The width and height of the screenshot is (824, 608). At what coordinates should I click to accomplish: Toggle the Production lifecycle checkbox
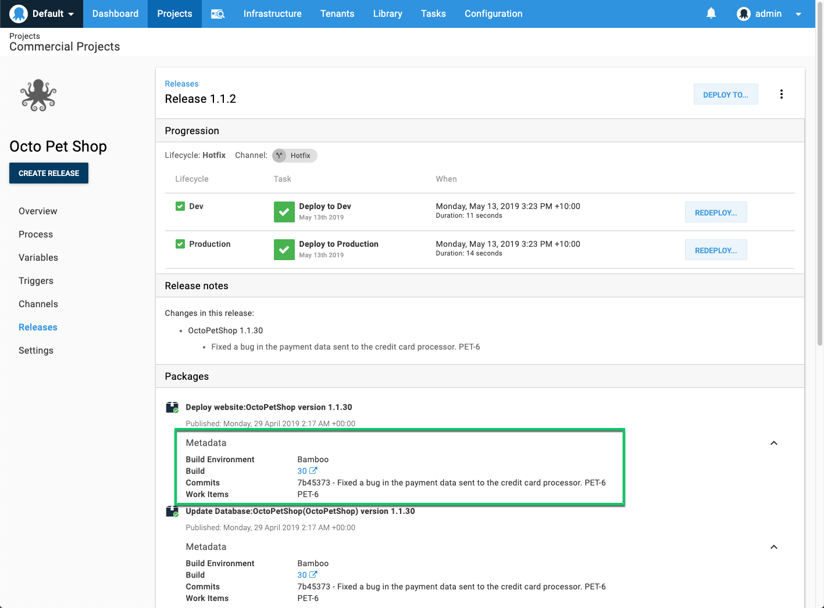coord(180,244)
